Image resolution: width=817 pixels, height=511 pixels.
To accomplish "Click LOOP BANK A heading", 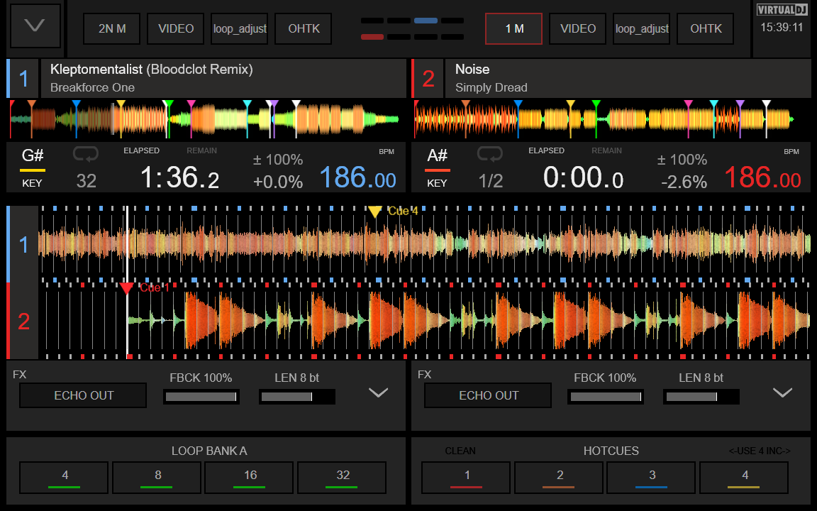I will [209, 451].
